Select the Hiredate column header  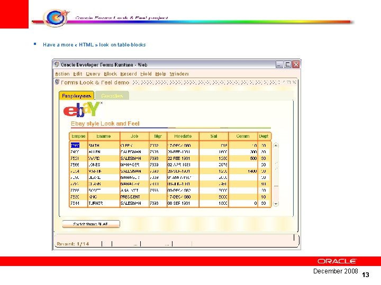[183, 136]
